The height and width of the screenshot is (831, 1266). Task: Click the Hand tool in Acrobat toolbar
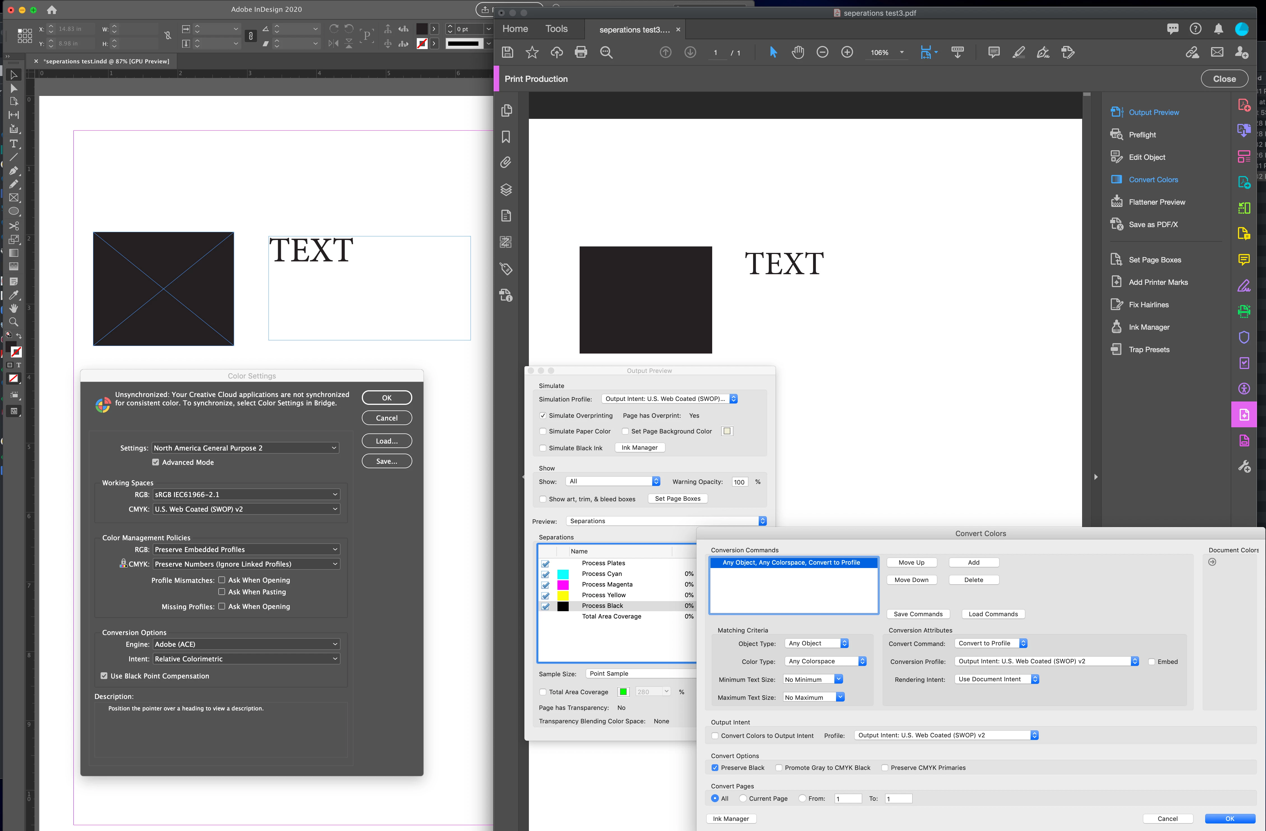(x=797, y=52)
